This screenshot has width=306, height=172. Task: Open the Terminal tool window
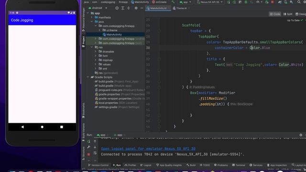click(239, 165)
